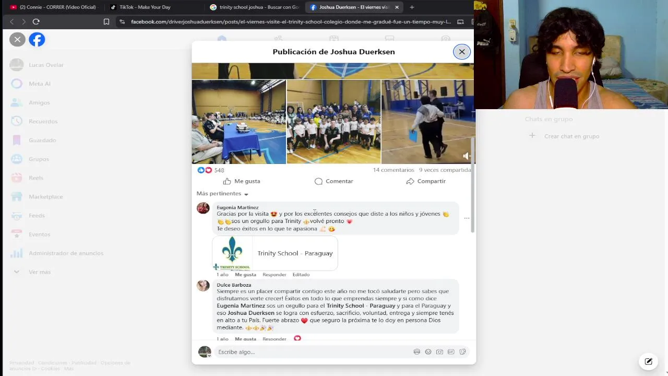Open Meta AI from sidebar
The image size is (668, 376).
coord(40,84)
